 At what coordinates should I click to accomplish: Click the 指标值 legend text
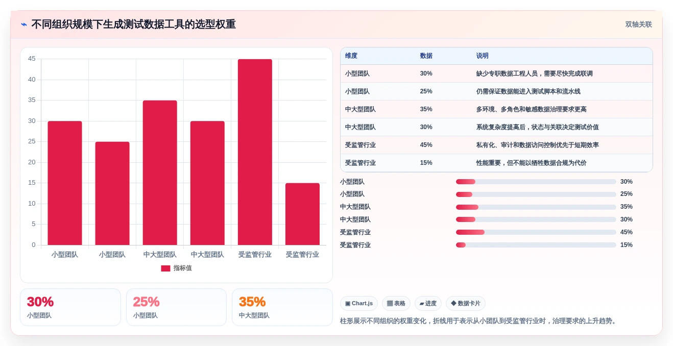[x=183, y=268]
